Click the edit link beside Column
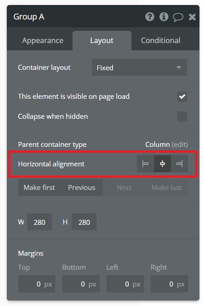The height and width of the screenshot is (306, 204). [180, 145]
